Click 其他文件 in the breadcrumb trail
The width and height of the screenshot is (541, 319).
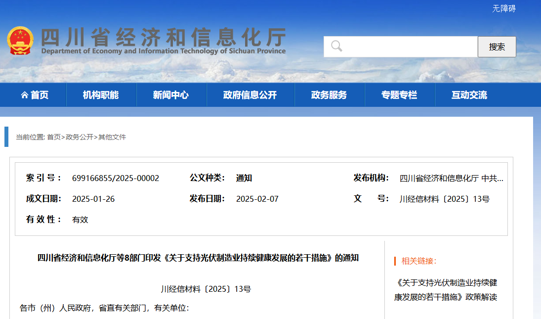click(112, 137)
